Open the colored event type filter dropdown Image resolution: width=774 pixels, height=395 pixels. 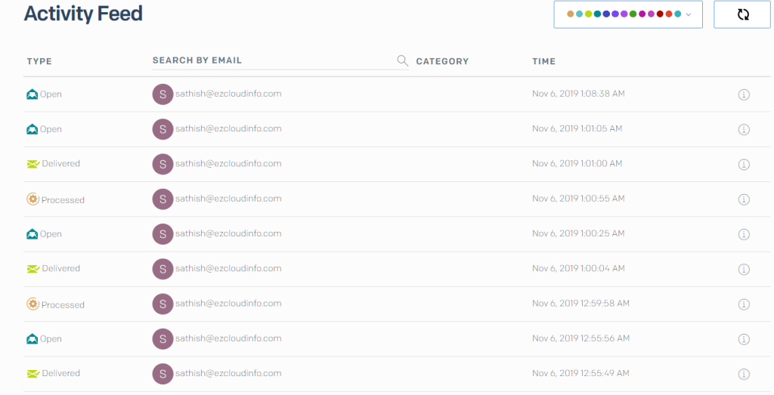(x=628, y=14)
